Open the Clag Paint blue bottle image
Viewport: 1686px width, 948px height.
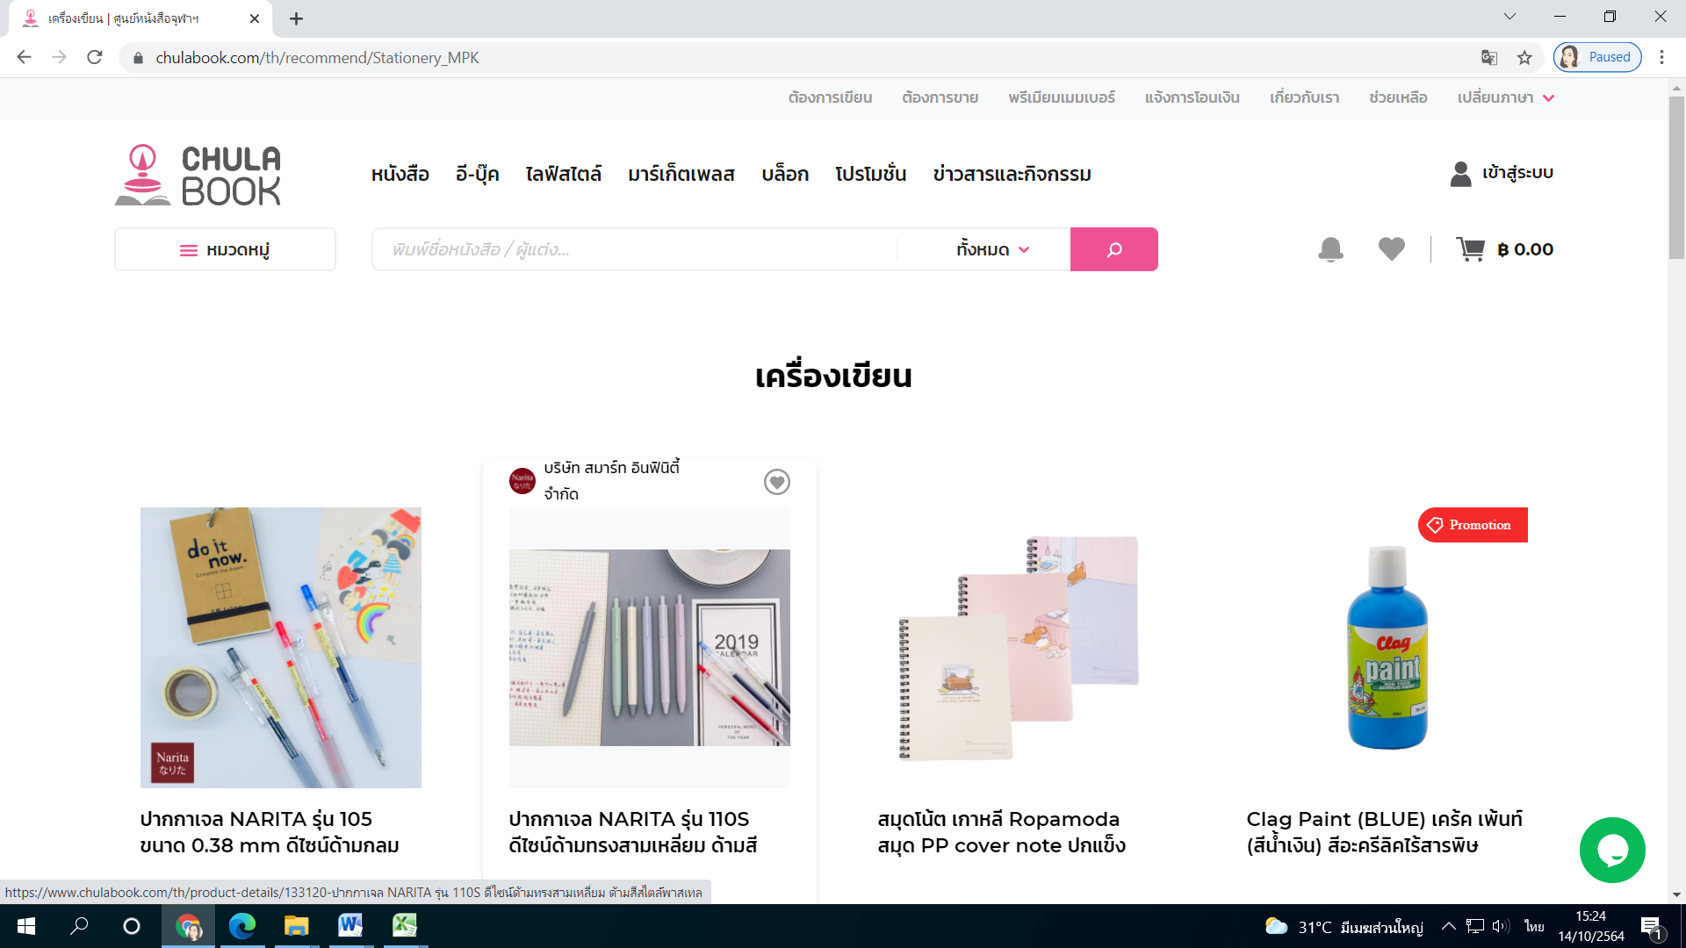(1387, 648)
